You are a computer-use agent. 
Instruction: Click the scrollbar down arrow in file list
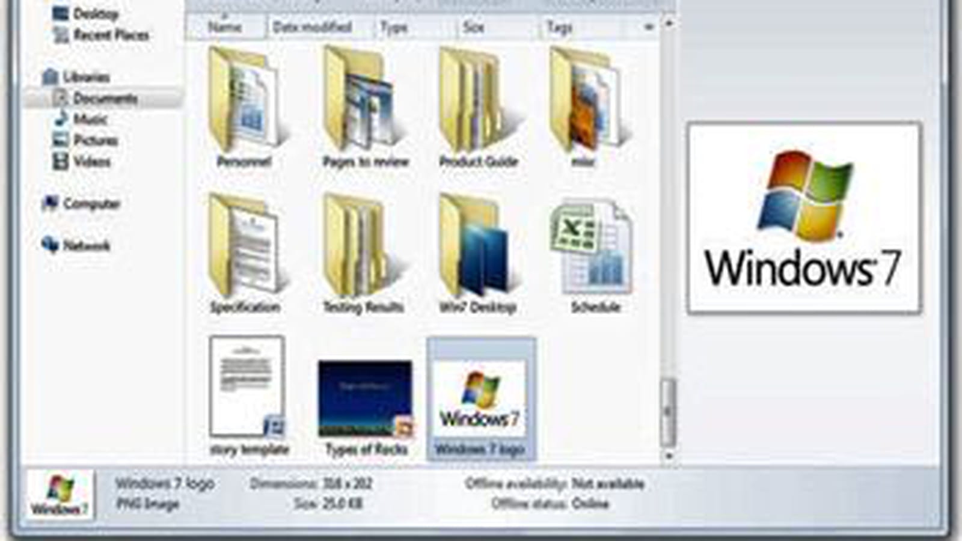pyautogui.click(x=668, y=456)
